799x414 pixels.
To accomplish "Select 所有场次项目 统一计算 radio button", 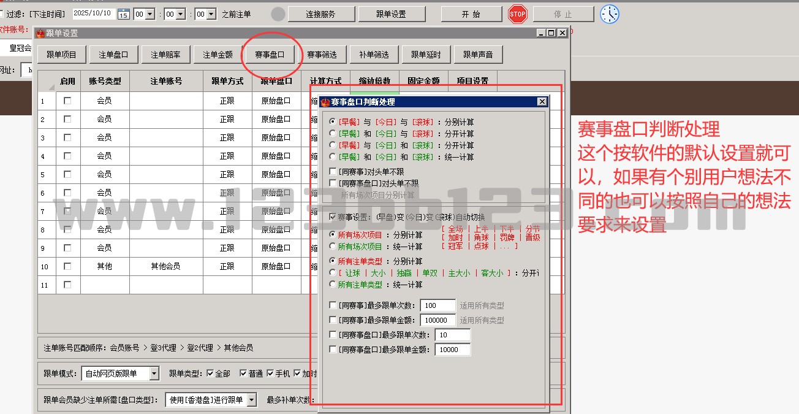I will pos(333,247).
